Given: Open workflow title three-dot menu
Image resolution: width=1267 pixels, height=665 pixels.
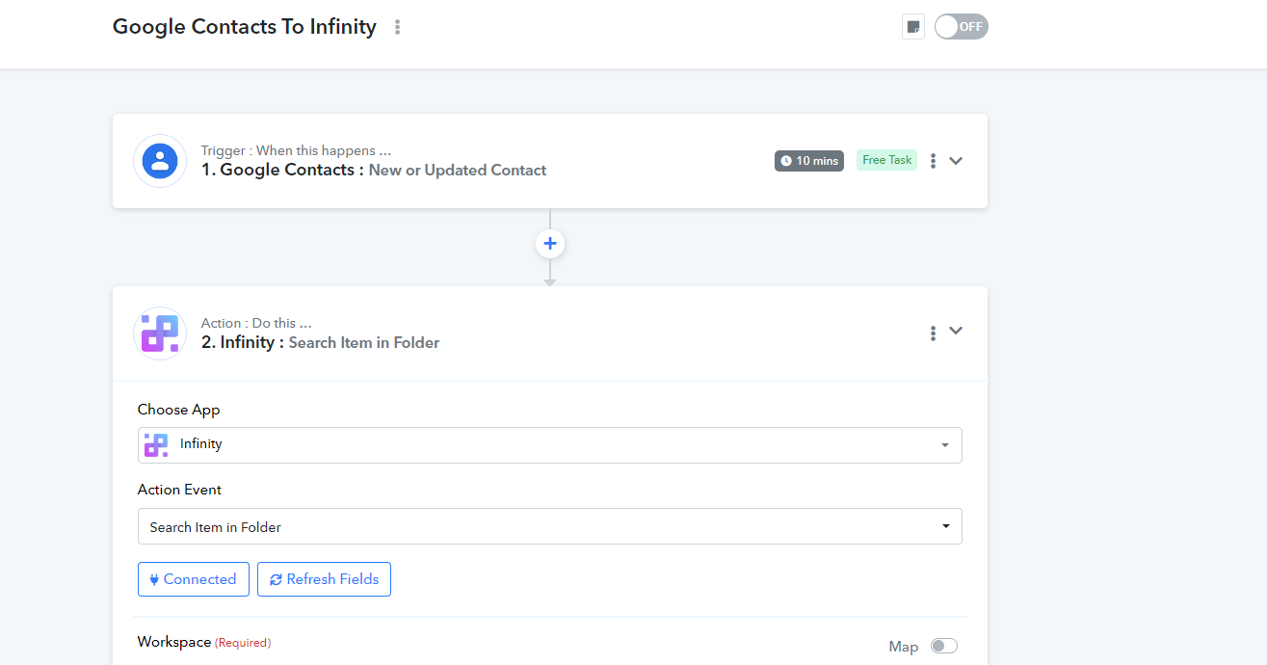Looking at the screenshot, I should [x=397, y=27].
